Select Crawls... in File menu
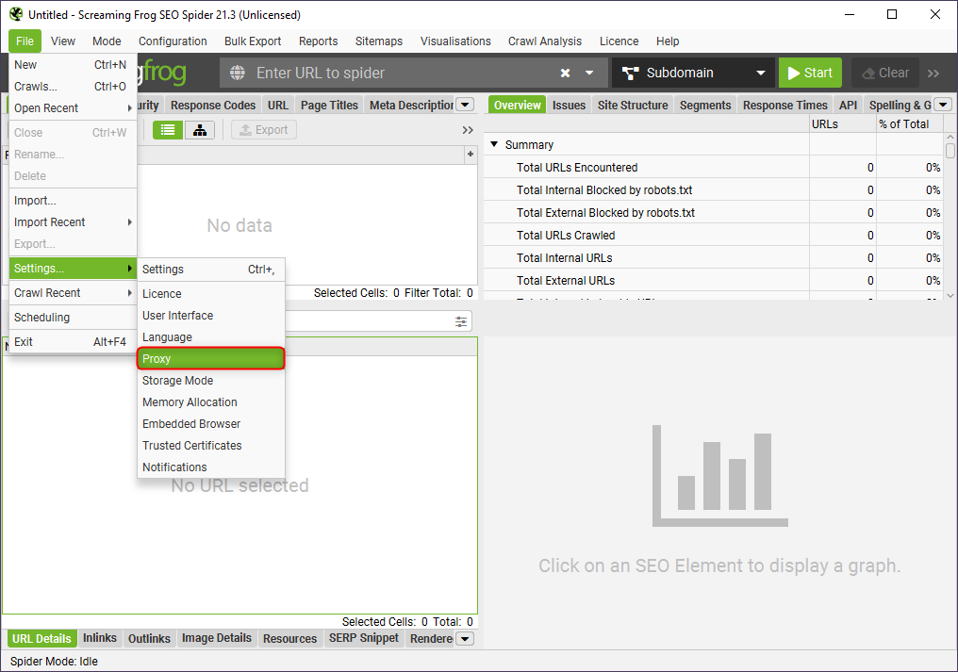The height and width of the screenshot is (672, 958). pos(73,86)
